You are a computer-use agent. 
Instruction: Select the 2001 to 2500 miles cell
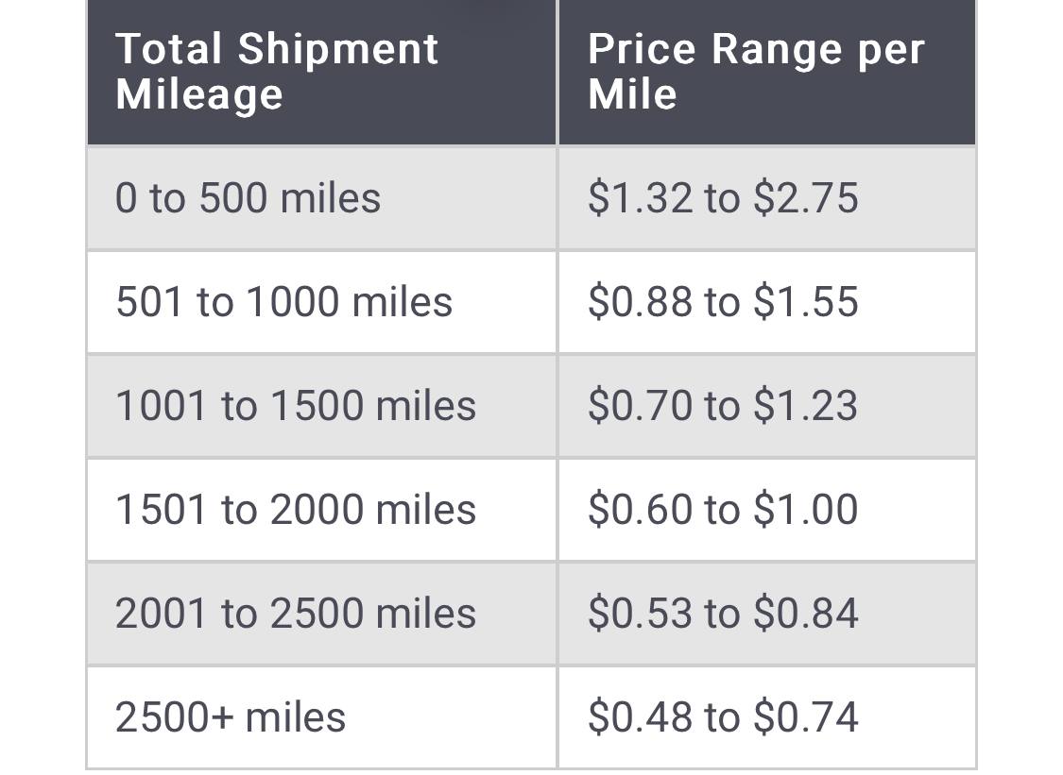coord(295,614)
